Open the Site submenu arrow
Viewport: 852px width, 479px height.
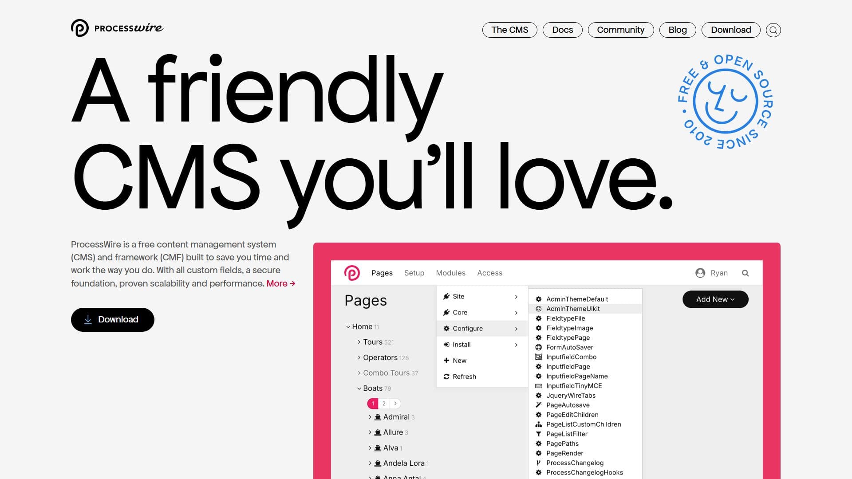(516, 297)
